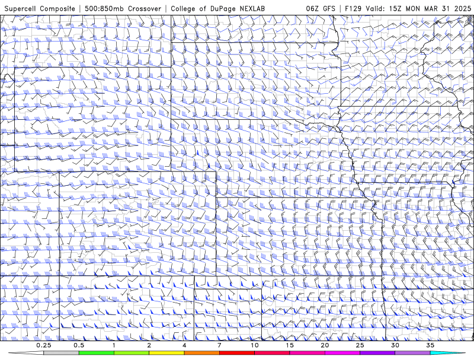Click the "Supercell Composite" title text
474x356 pixels.
coord(40,9)
